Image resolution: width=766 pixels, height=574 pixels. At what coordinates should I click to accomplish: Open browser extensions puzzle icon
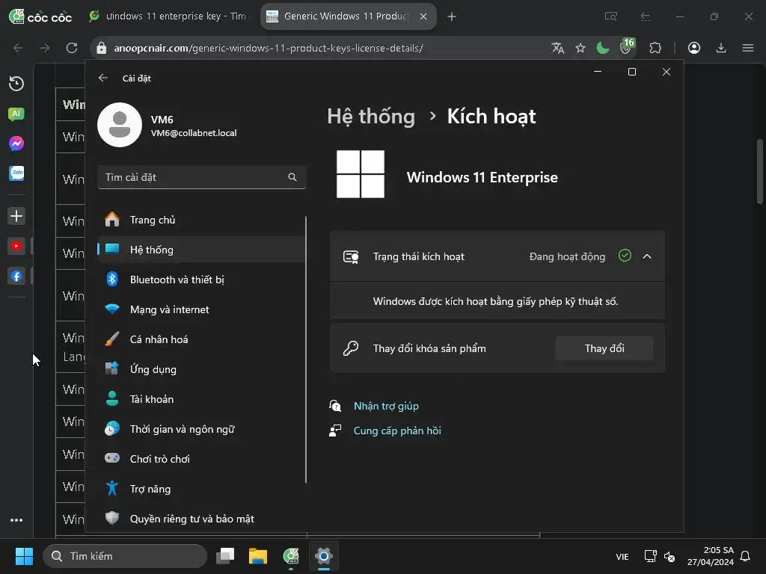point(655,48)
